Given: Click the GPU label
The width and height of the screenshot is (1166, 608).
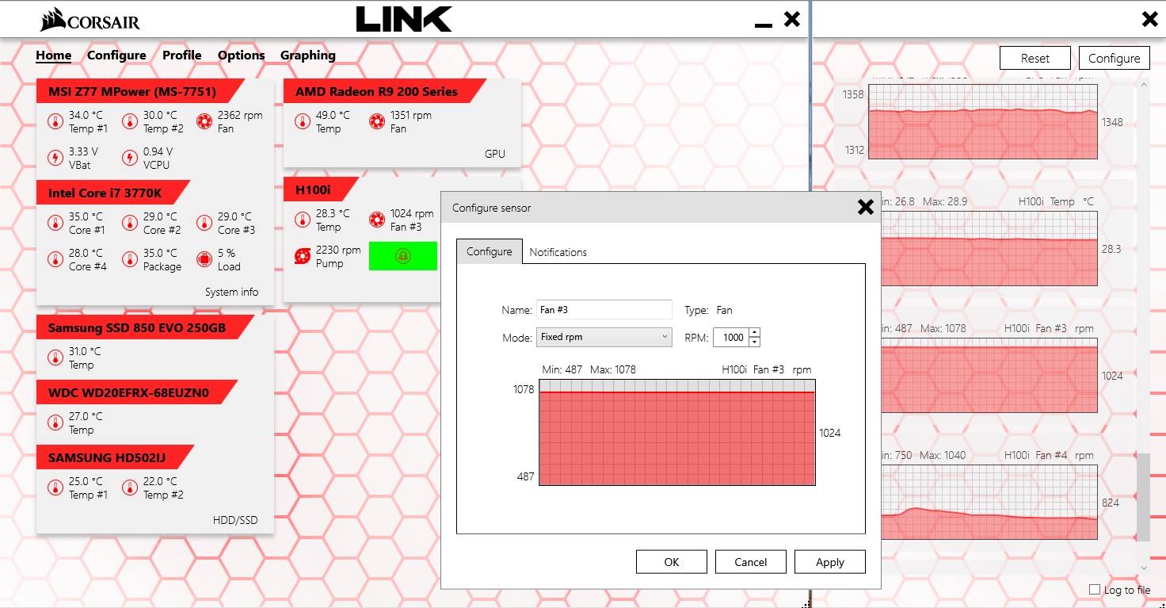Looking at the screenshot, I should click(495, 154).
